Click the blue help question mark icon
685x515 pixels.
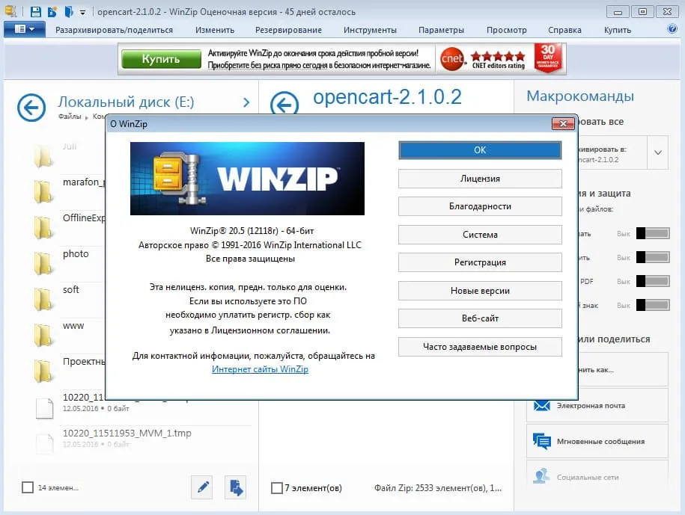pyautogui.click(x=672, y=29)
